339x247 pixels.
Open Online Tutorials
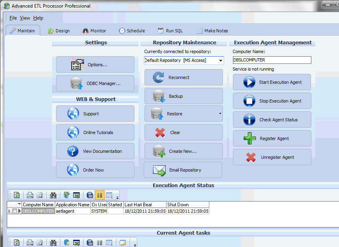[x=95, y=132]
